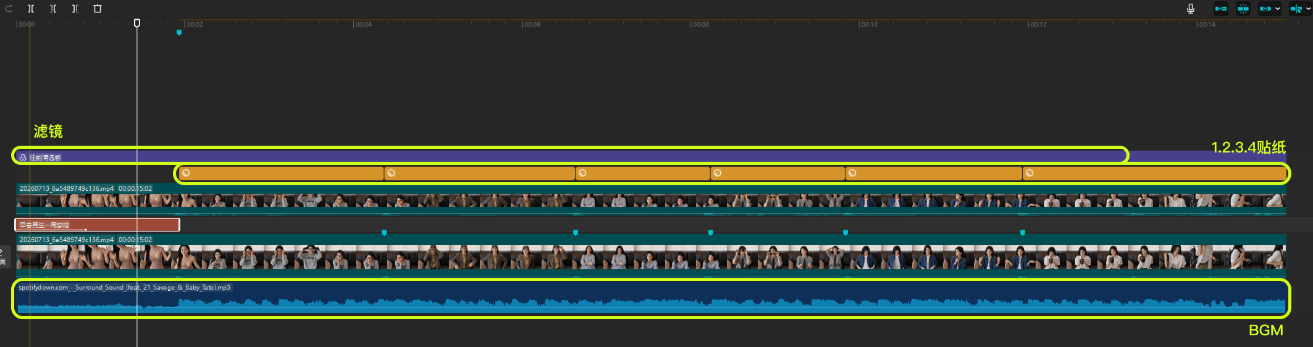Click the white playhead handle on ruler
1313x347 pixels.
pos(137,23)
